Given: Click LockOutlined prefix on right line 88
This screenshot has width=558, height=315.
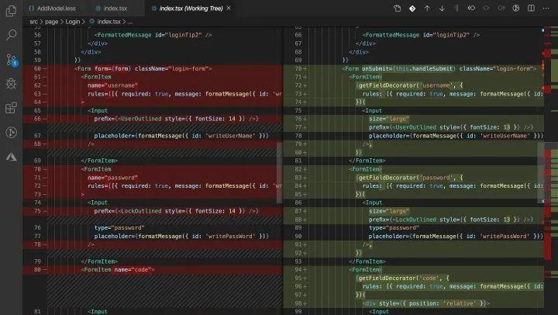Looking at the screenshot, I should (451, 220).
